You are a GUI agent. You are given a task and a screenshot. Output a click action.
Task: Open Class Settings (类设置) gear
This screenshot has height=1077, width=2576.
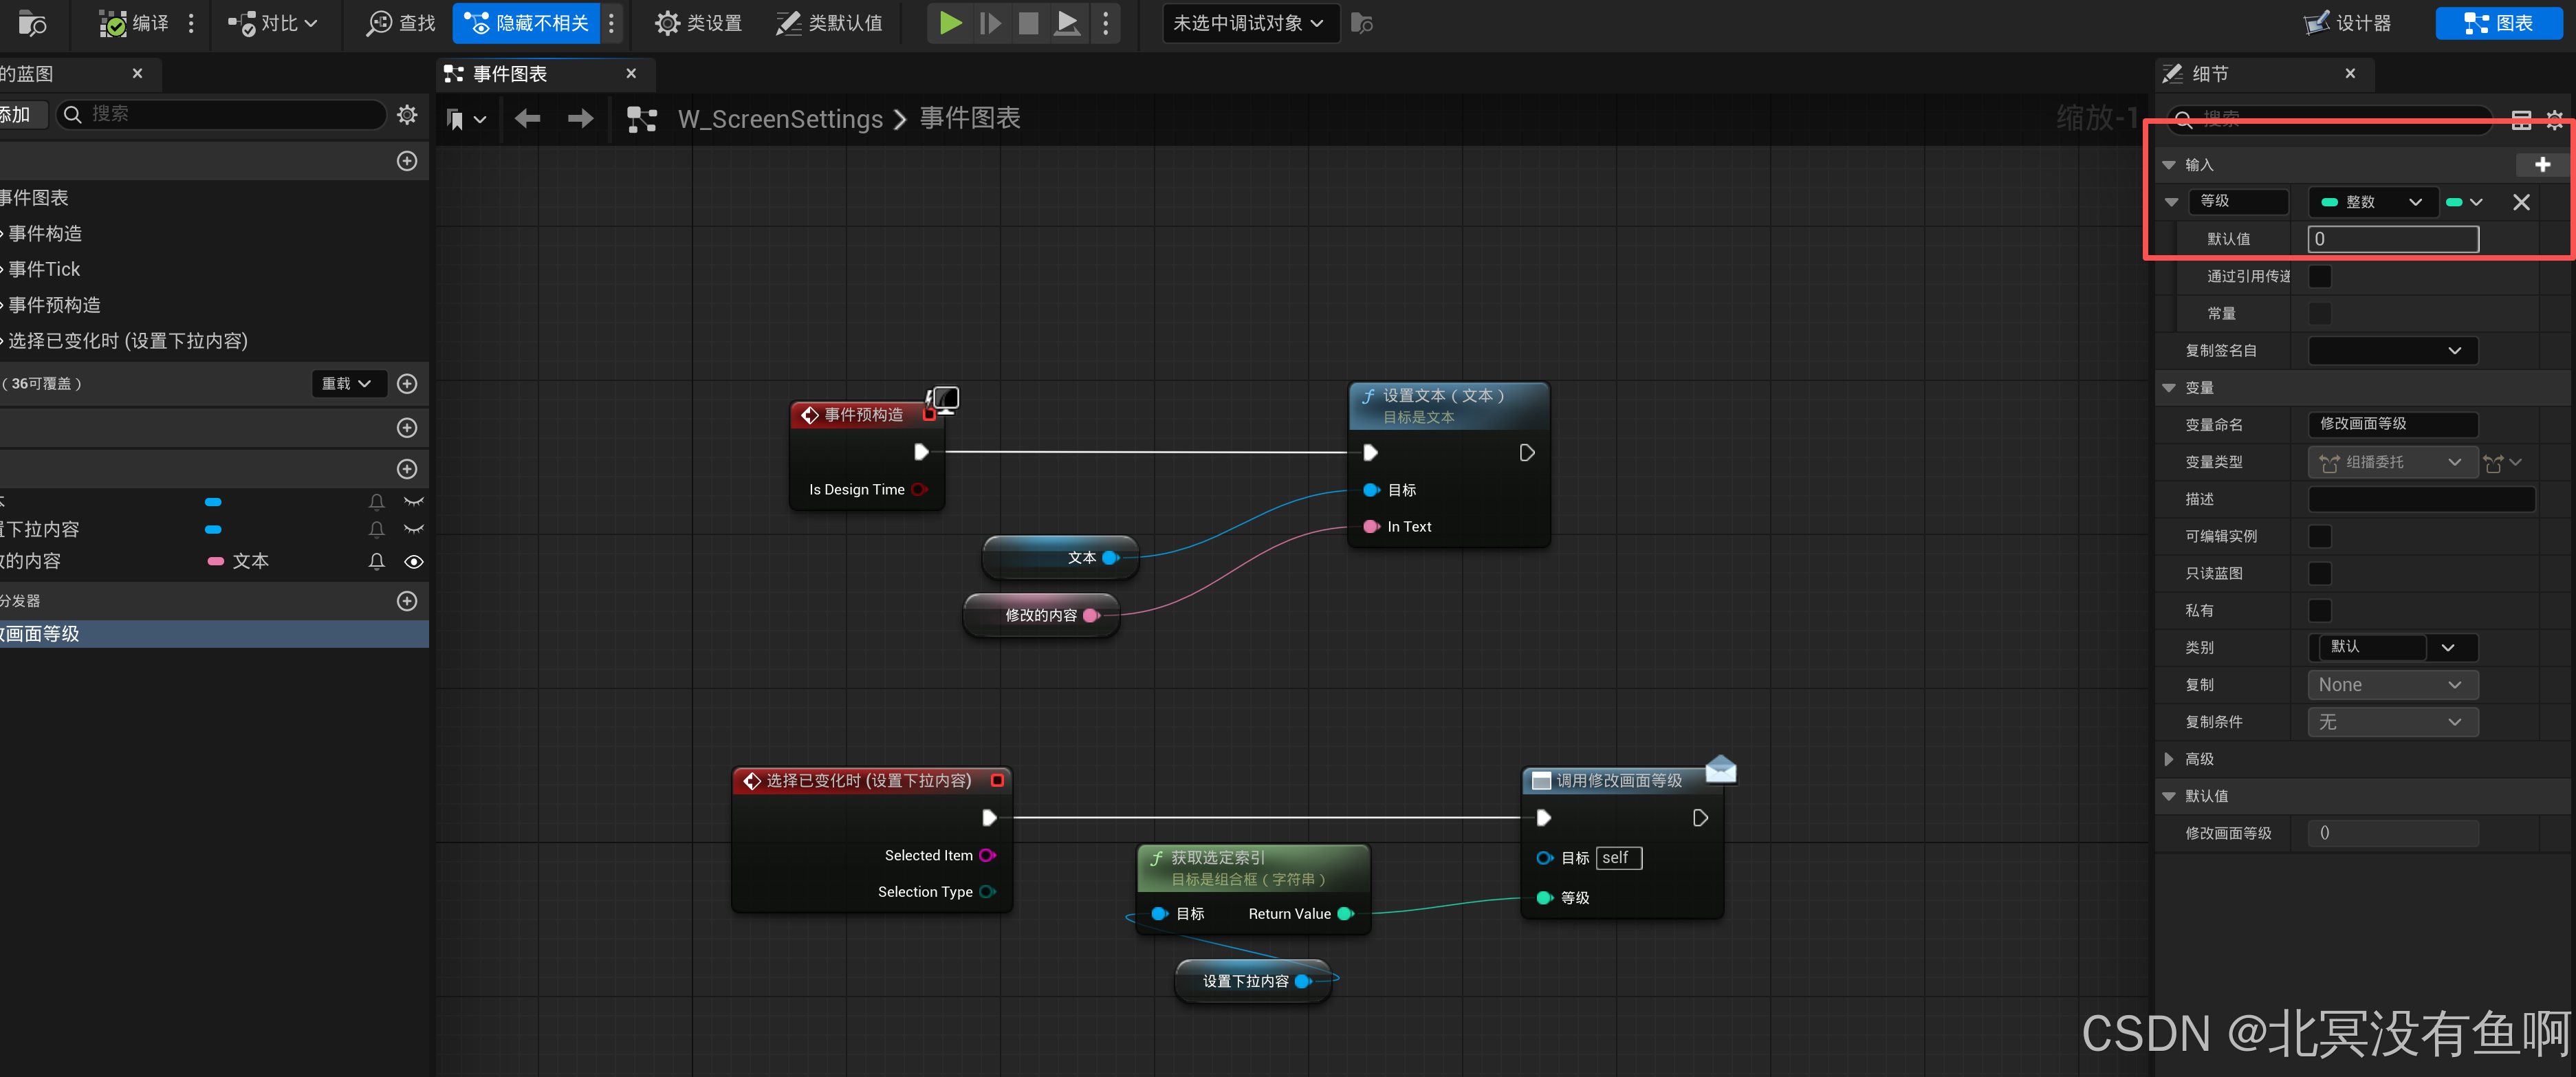pyautogui.click(x=667, y=23)
